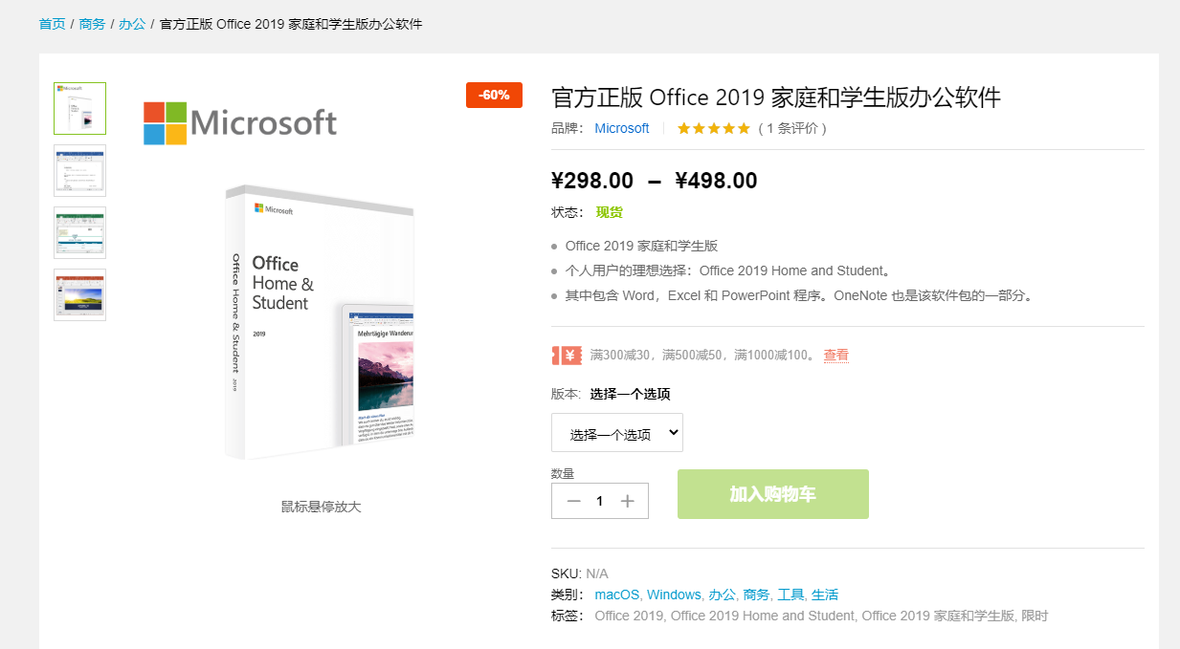Image resolution: width=1180 pixels, height=649 pixels.
Task: Click the quantity input field
Action: point(600,501)
